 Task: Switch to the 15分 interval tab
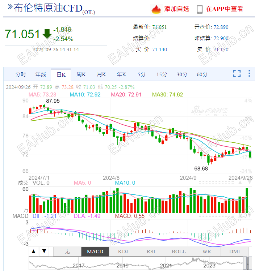[x=162, y=74]
